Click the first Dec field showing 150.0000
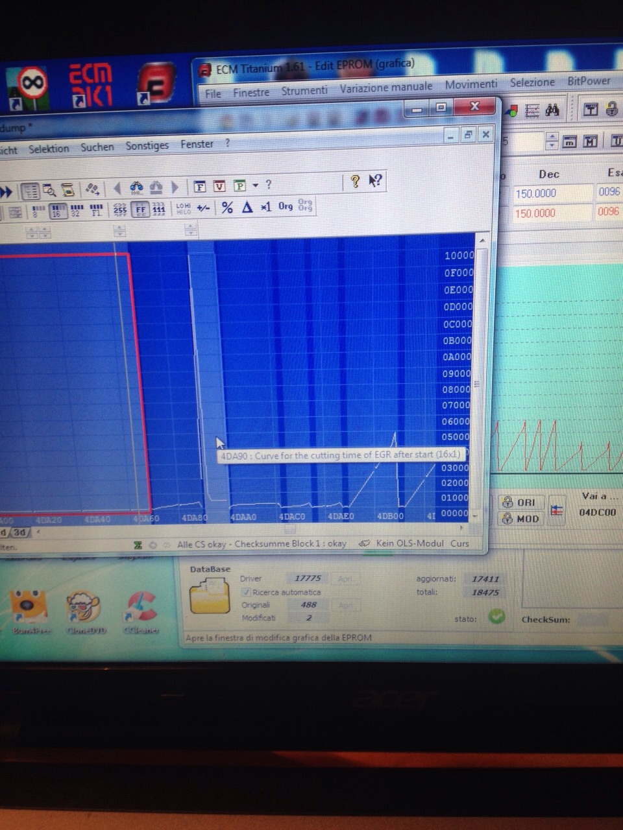 (x=553, y=193)
